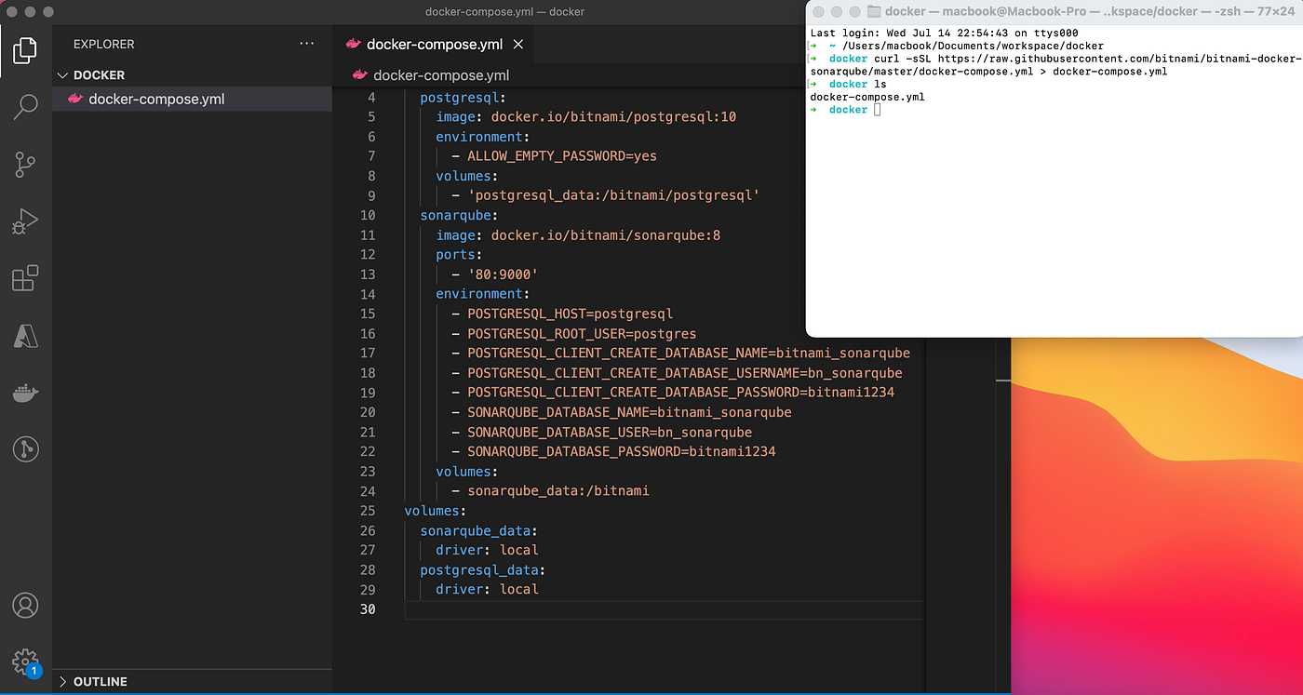Click the folder icon in the Terminal title bar
The image size is (1303, 695).
[873, 11]
